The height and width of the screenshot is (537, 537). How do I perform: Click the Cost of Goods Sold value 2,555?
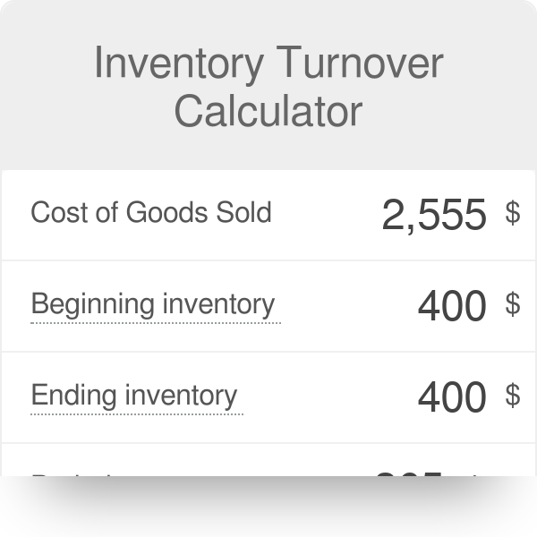pyautogui.click(x=433, y=215)
